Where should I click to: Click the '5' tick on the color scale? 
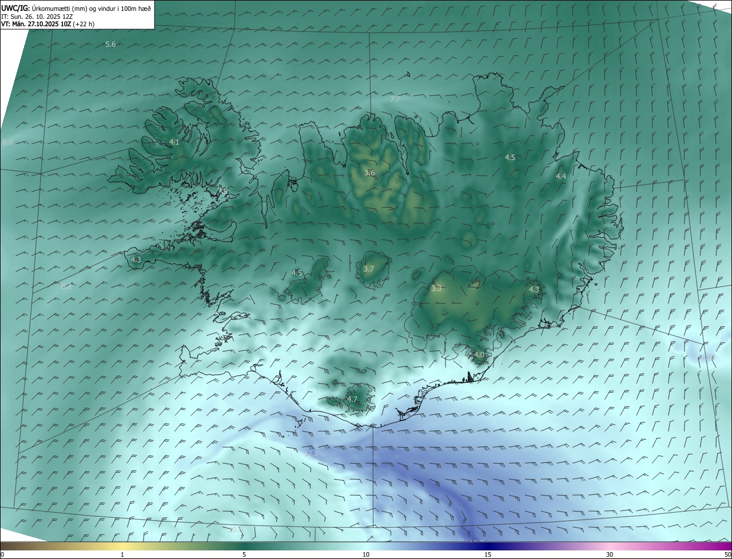(244, 554)
